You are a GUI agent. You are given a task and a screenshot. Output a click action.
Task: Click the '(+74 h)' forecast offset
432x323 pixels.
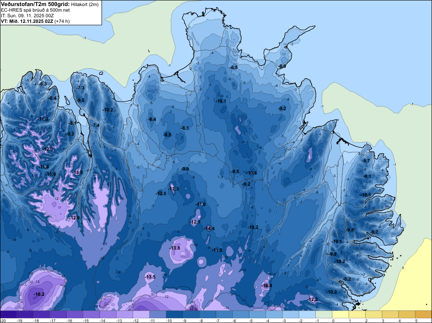pyautogui.click(x=62, y=21)
